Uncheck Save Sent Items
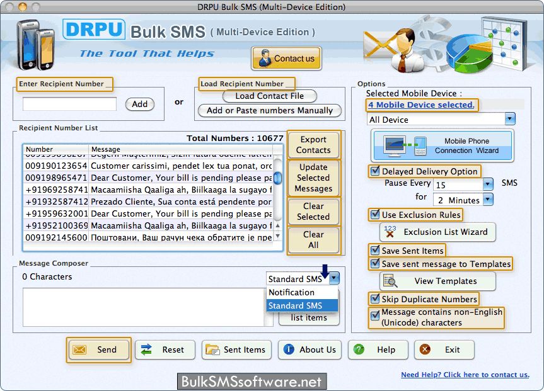 pyautogui.click(x=375, y=250)
